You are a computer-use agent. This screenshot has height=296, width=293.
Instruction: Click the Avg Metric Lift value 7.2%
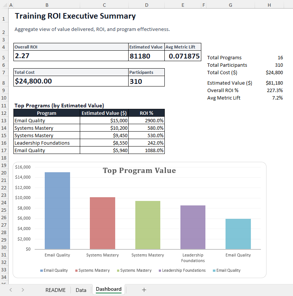277,98
